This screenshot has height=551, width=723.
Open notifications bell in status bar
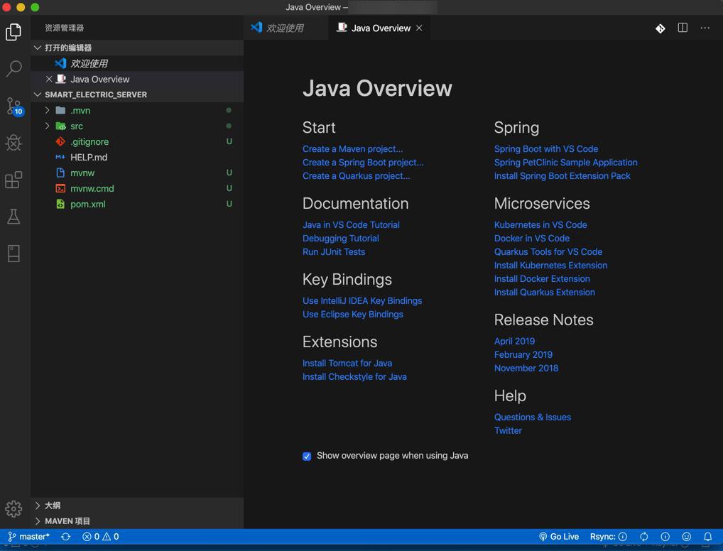point(707,536)
